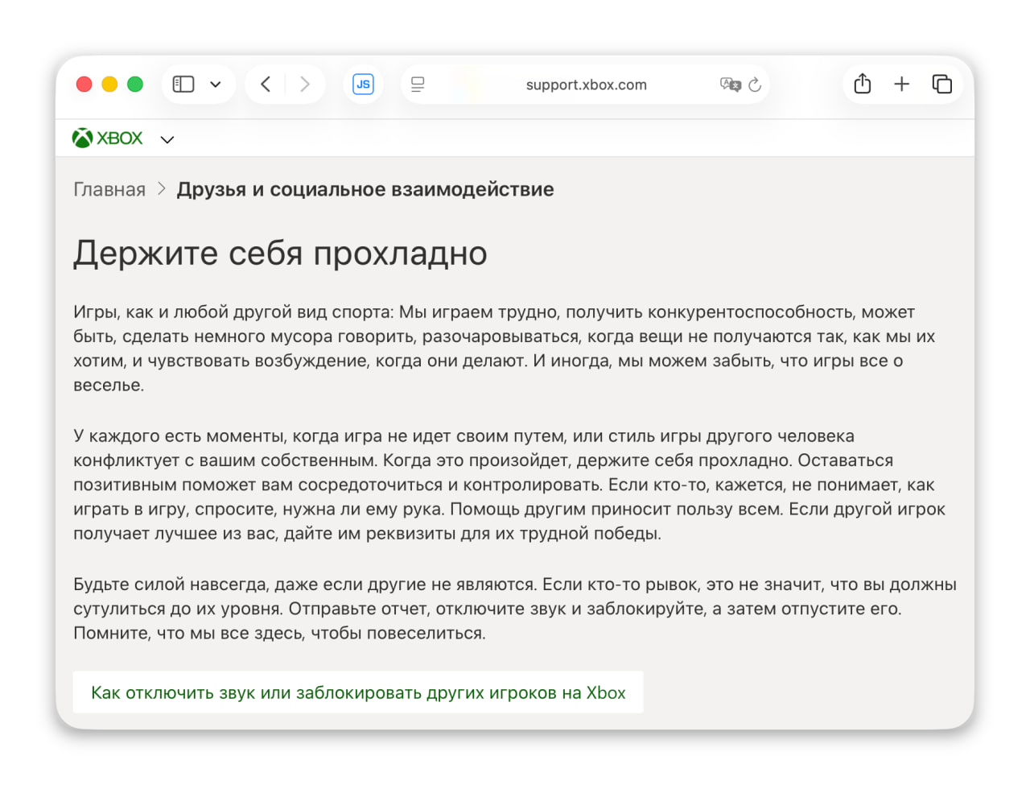Open the link about muting or blocking players

tap(359, 692)
